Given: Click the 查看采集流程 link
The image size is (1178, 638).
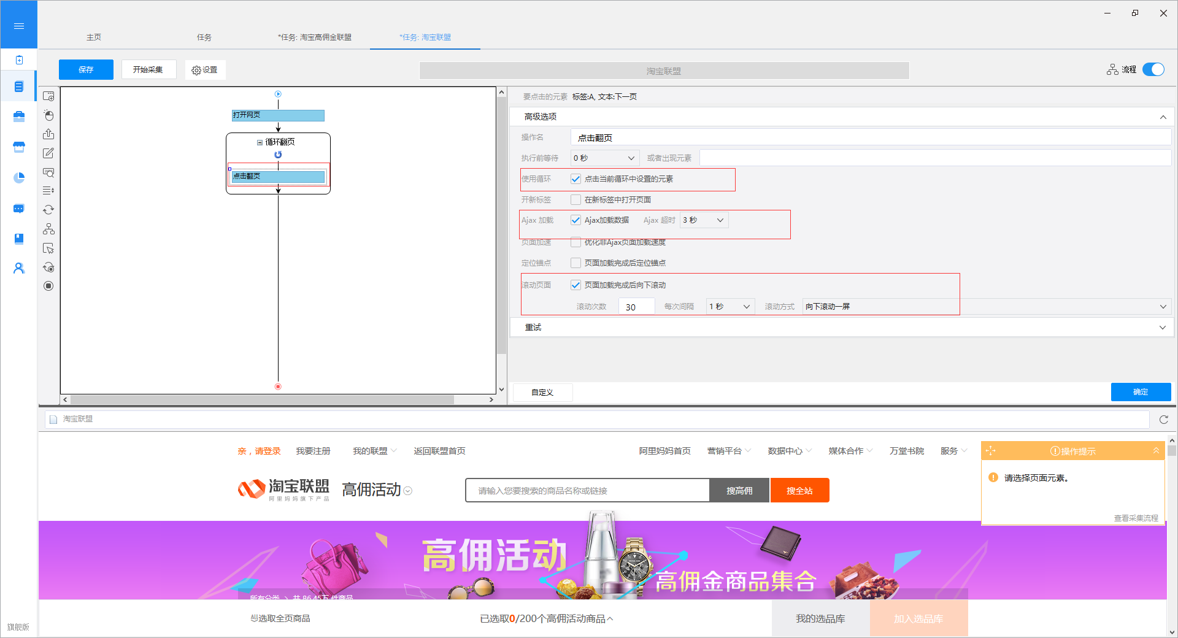Looking at the screenshot, I should pyautogui.click(x=1136, y=518).
